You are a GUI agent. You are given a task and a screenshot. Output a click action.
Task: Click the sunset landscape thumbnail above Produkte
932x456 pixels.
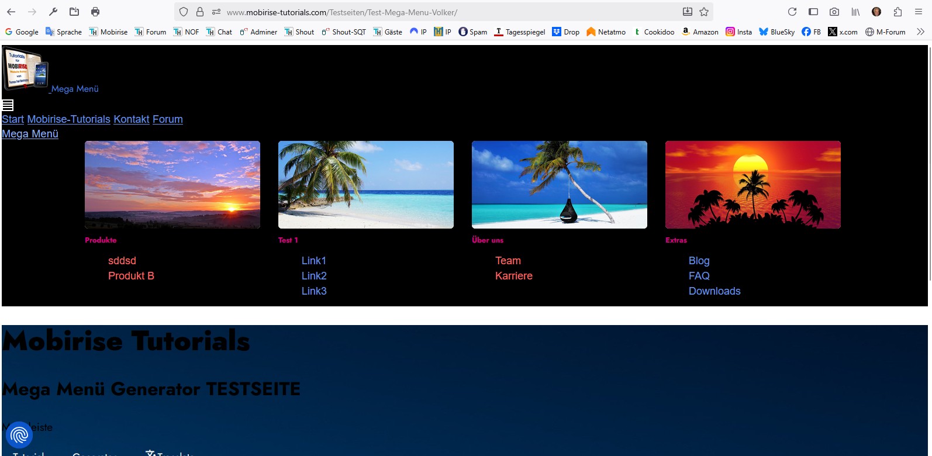(172, 185)
